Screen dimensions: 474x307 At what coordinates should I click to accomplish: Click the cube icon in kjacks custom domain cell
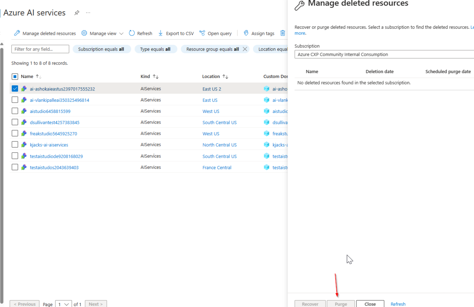[x=267, y=145]
